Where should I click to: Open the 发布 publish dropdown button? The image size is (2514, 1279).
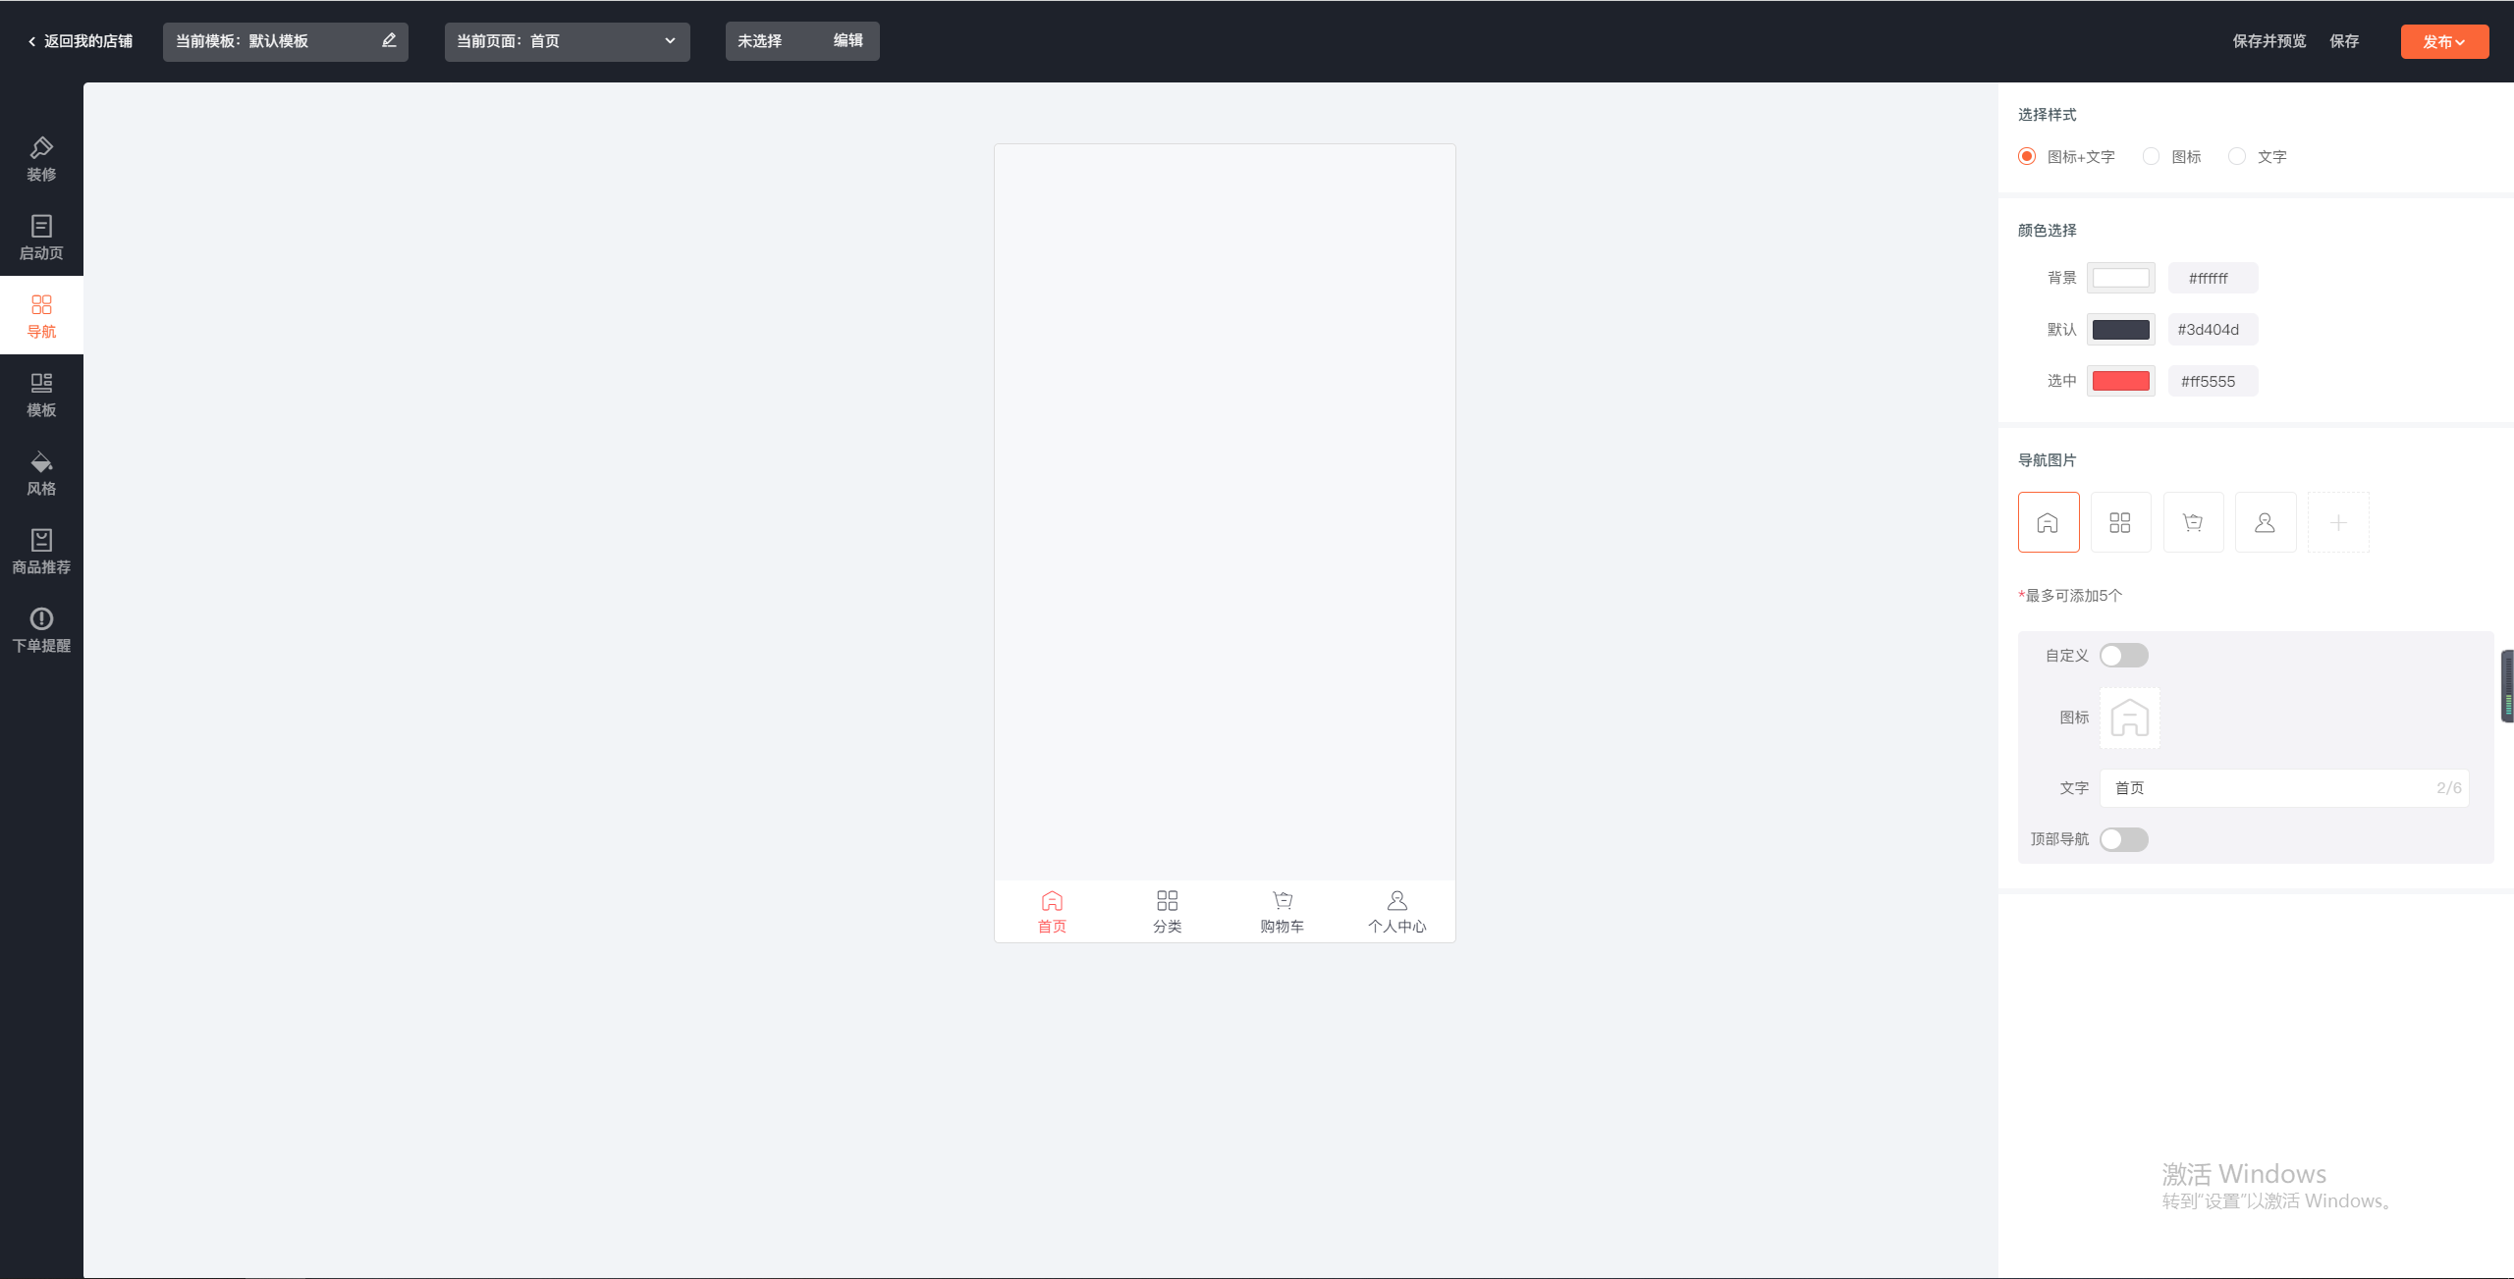(2443, 41)
